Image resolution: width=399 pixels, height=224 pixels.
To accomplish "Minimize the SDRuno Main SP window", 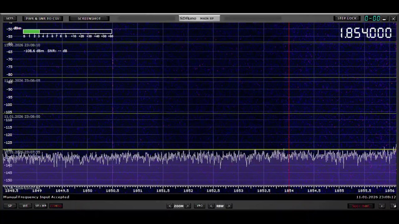I will pyautogui.click(x=384, y=19).
